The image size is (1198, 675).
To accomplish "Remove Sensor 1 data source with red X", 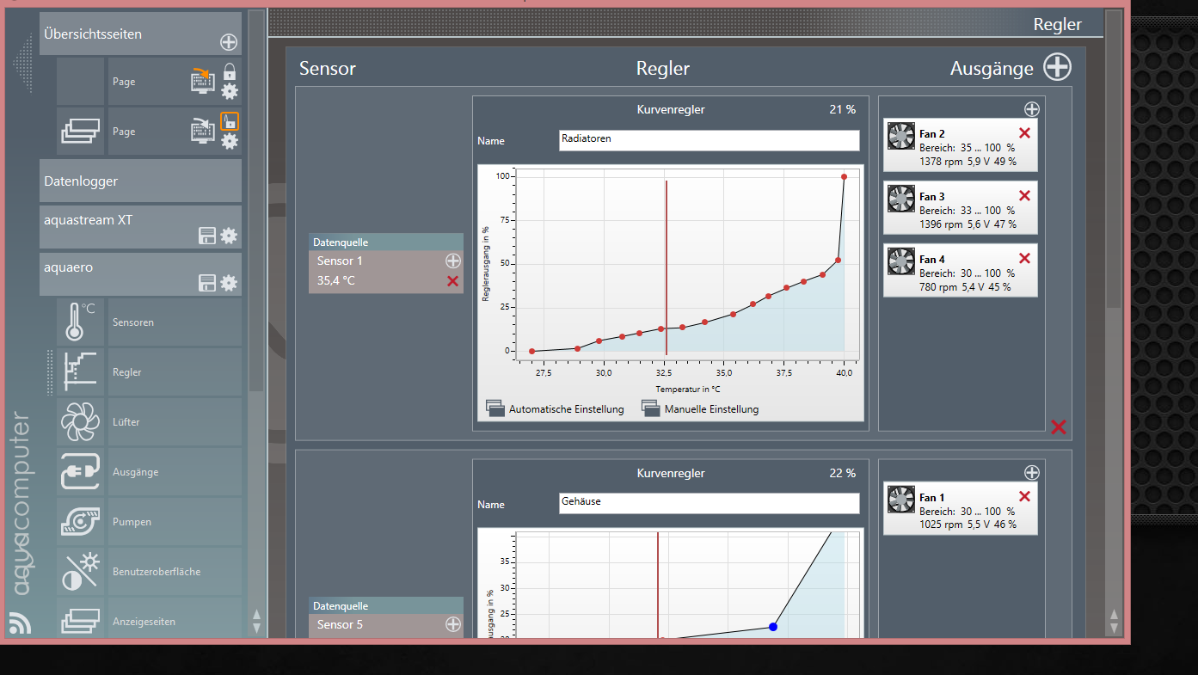I will (x=453, y=281).
